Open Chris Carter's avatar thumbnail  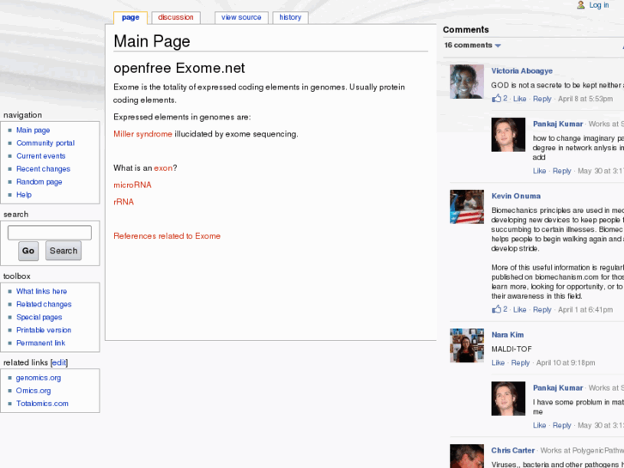click(467, 456)
